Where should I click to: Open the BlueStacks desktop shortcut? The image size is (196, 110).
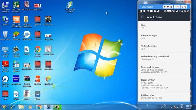(16, 36)
